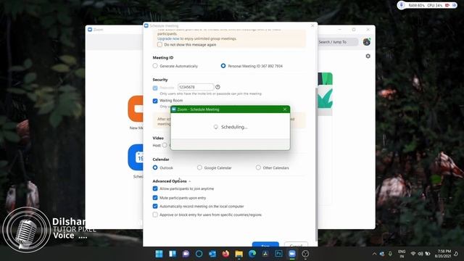
Task: Launch Microsoft Edge from the taskbar
Action: click(252, 254)
